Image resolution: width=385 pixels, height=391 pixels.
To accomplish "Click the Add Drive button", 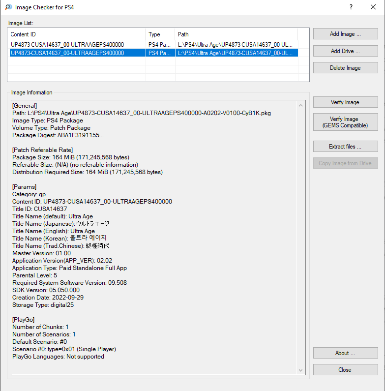I will point(345,51).
